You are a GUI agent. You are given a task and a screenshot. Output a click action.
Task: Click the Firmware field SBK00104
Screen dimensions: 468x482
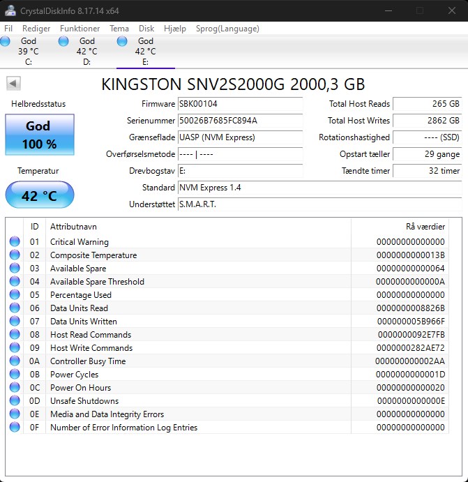[x=241, y=104]
